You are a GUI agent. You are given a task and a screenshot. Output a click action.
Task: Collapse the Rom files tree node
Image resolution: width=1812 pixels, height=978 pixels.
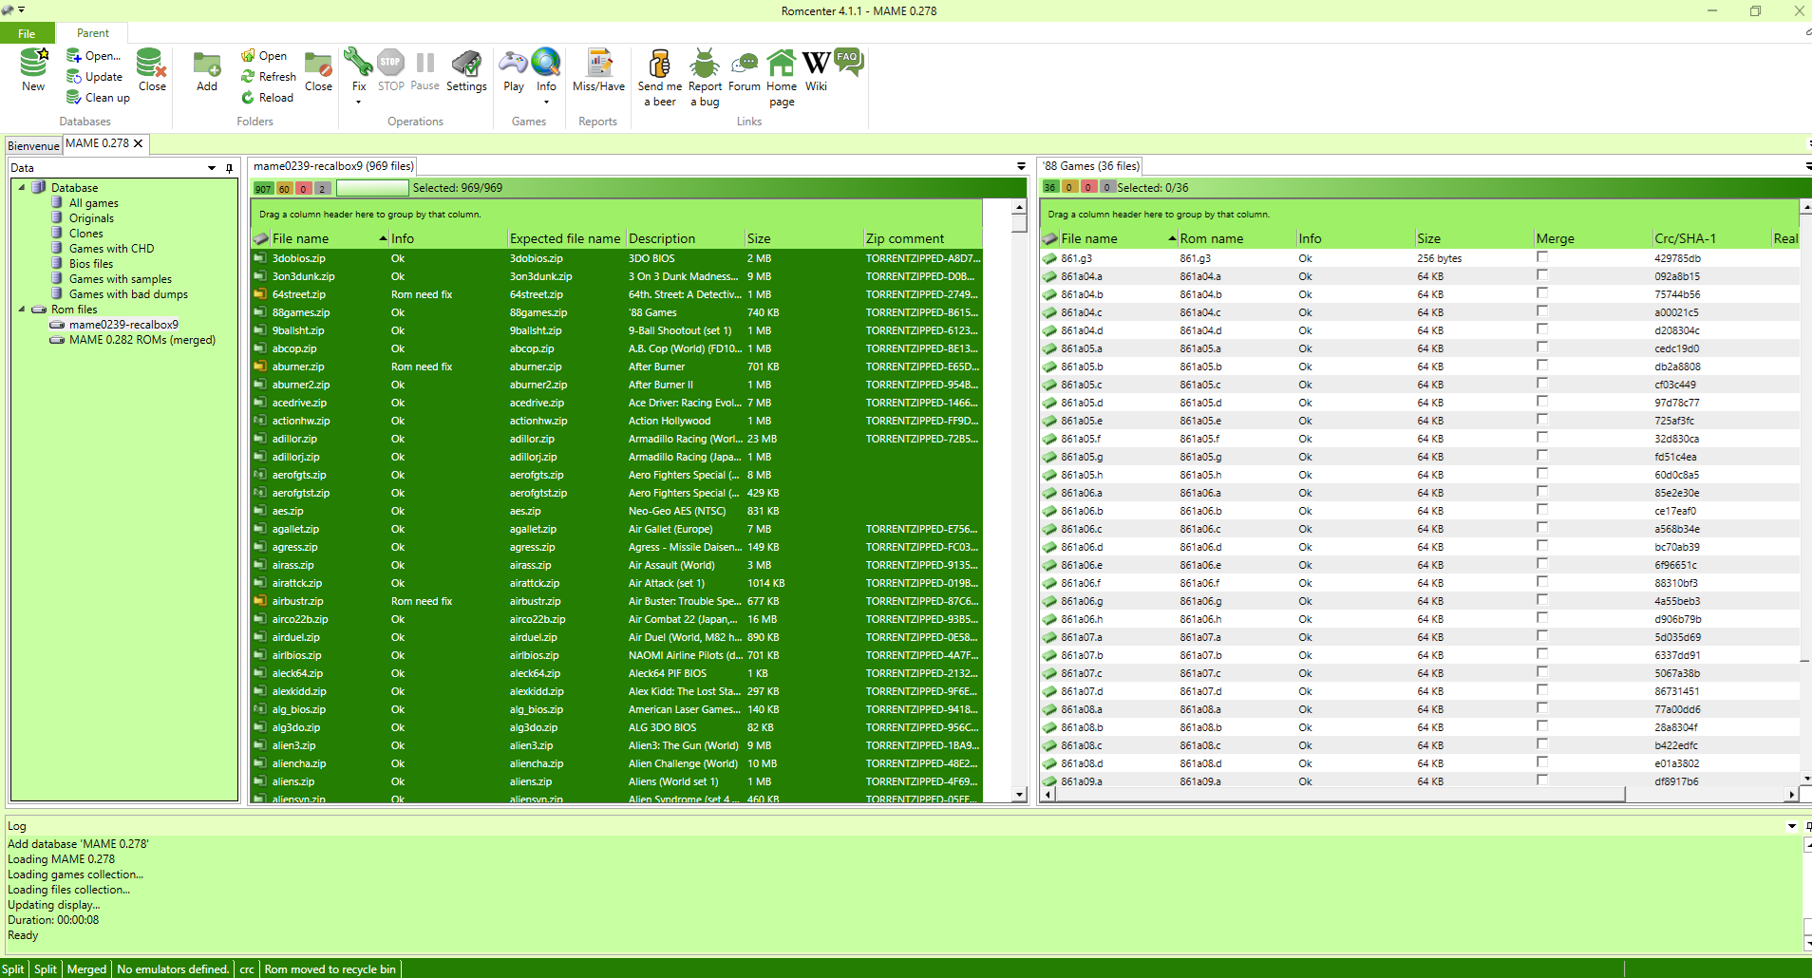(23, 309)
